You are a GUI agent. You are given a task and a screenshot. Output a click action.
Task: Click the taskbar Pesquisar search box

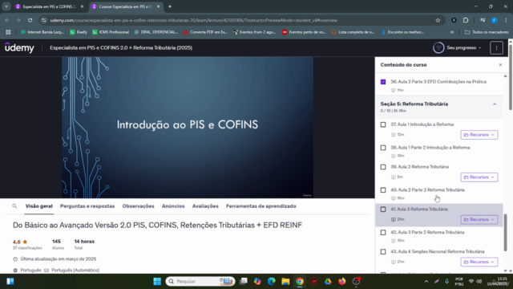pyautogui.click(x=200, y=281)
